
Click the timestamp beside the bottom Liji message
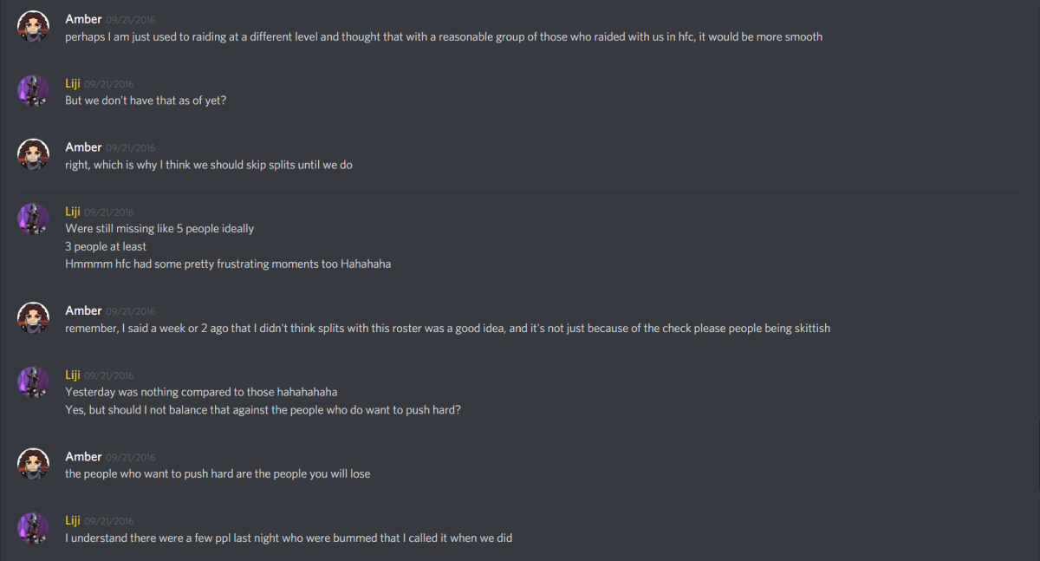click(108, 520)
